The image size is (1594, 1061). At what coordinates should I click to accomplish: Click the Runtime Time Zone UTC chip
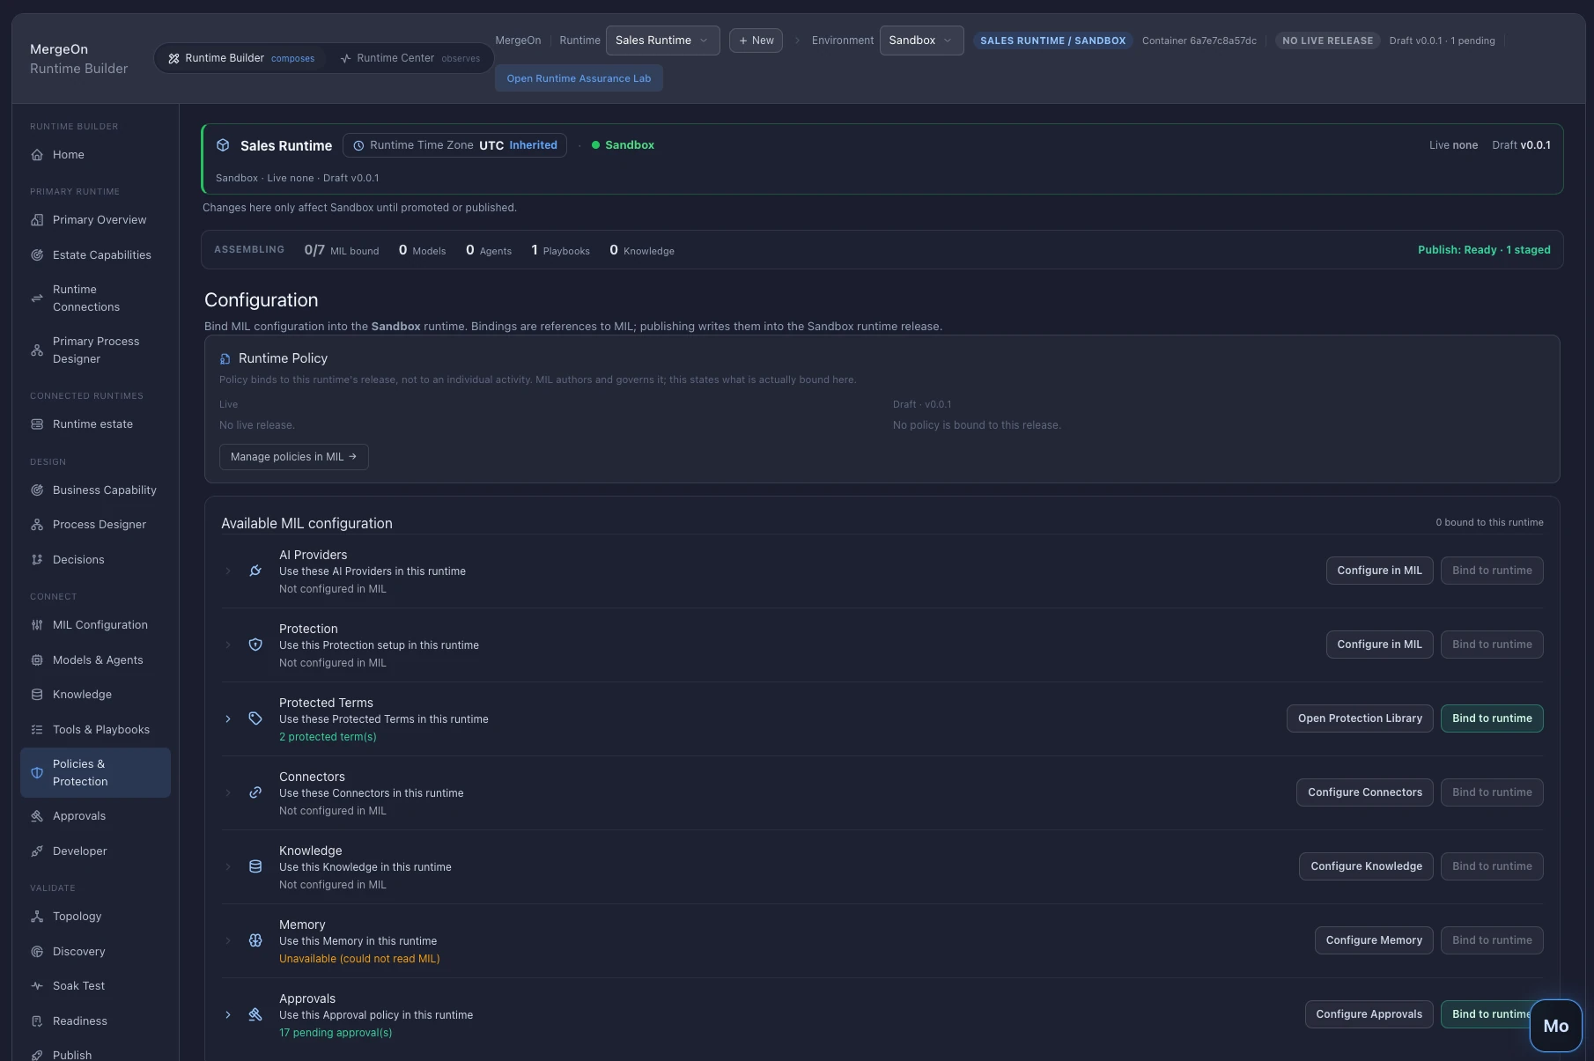[454, 145]
